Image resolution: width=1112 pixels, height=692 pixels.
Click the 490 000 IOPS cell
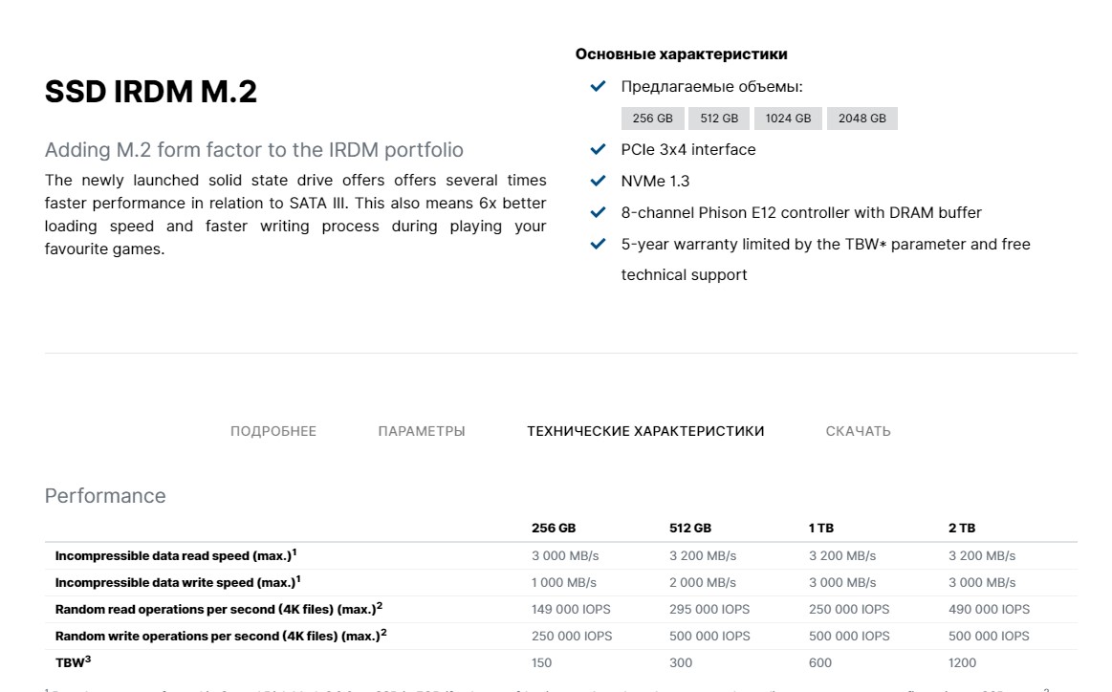tap(990, 609)
